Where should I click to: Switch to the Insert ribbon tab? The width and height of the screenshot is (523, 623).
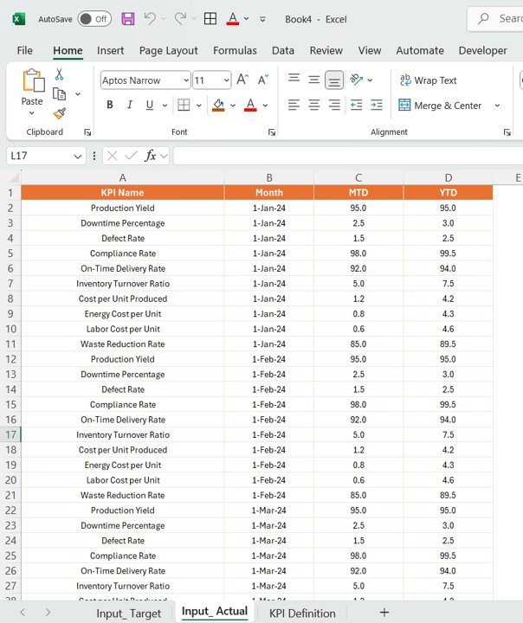click(x=110, y=50)
